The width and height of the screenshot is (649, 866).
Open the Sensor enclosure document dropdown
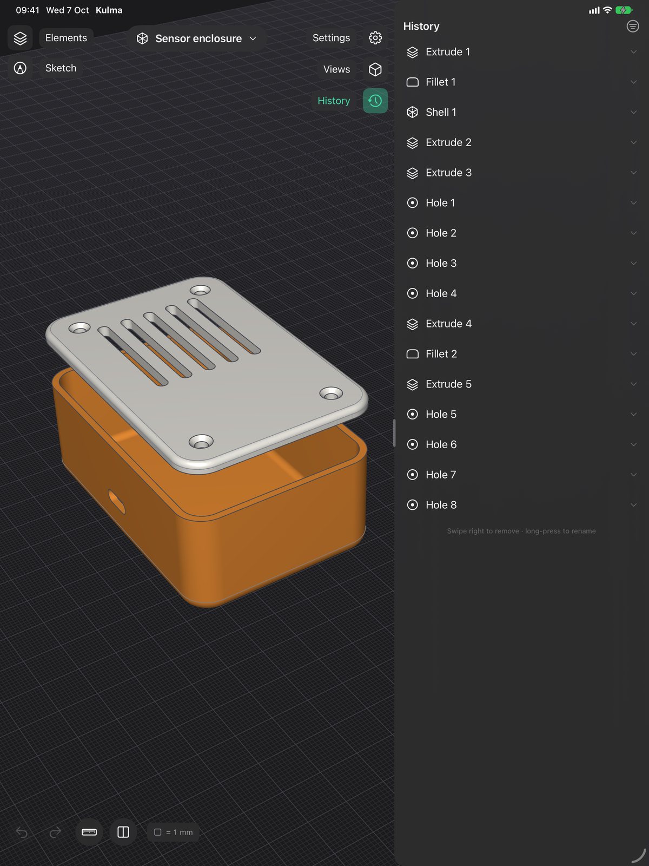[196, 38]
